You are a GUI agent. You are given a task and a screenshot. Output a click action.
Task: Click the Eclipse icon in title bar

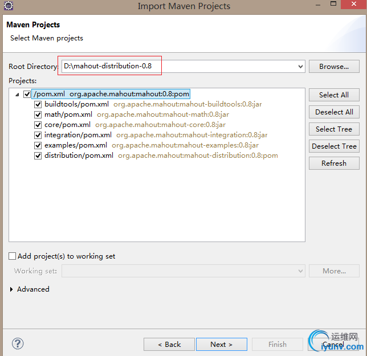[9, 6]
